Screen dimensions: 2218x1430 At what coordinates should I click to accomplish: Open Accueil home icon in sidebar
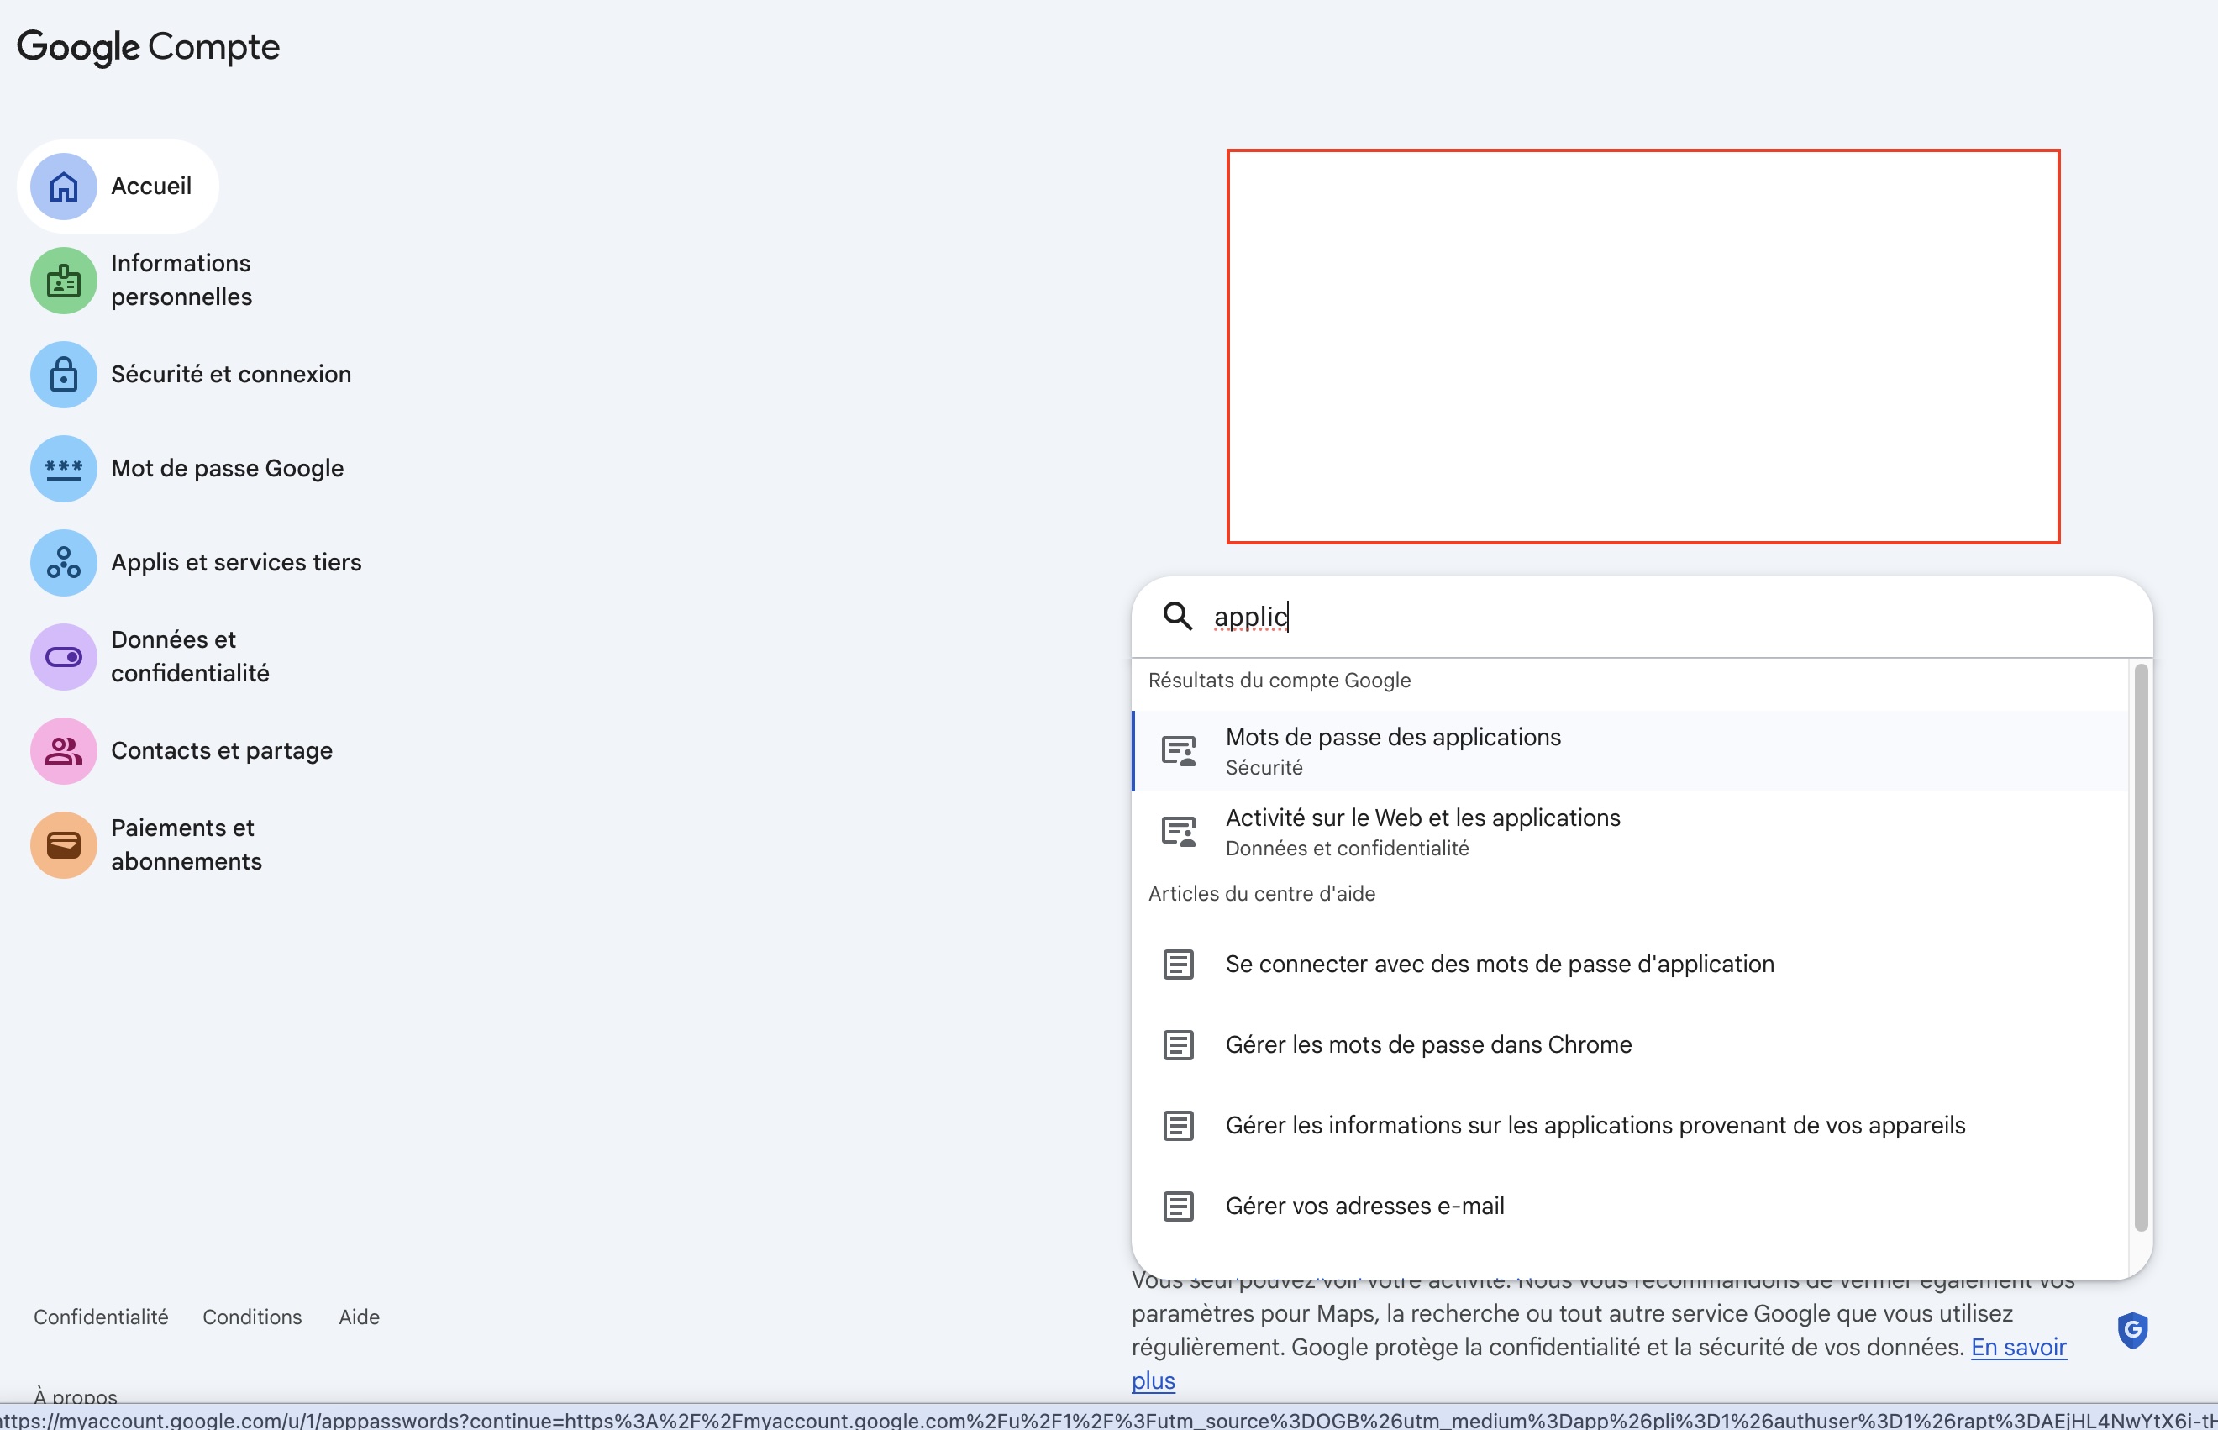click(x=62, y=186)
